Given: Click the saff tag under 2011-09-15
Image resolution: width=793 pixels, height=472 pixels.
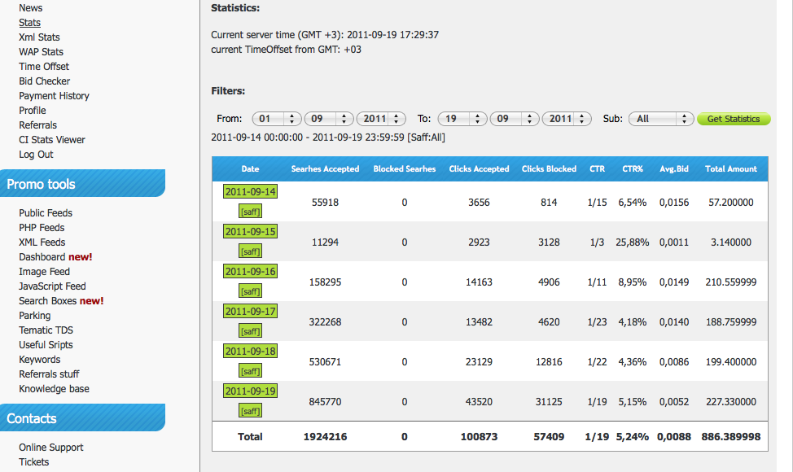Looking at the screenshot, I should tap(250, 251).
